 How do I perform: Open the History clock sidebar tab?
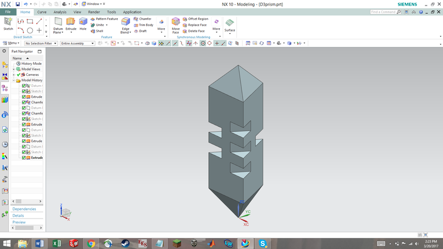[5, 144]
